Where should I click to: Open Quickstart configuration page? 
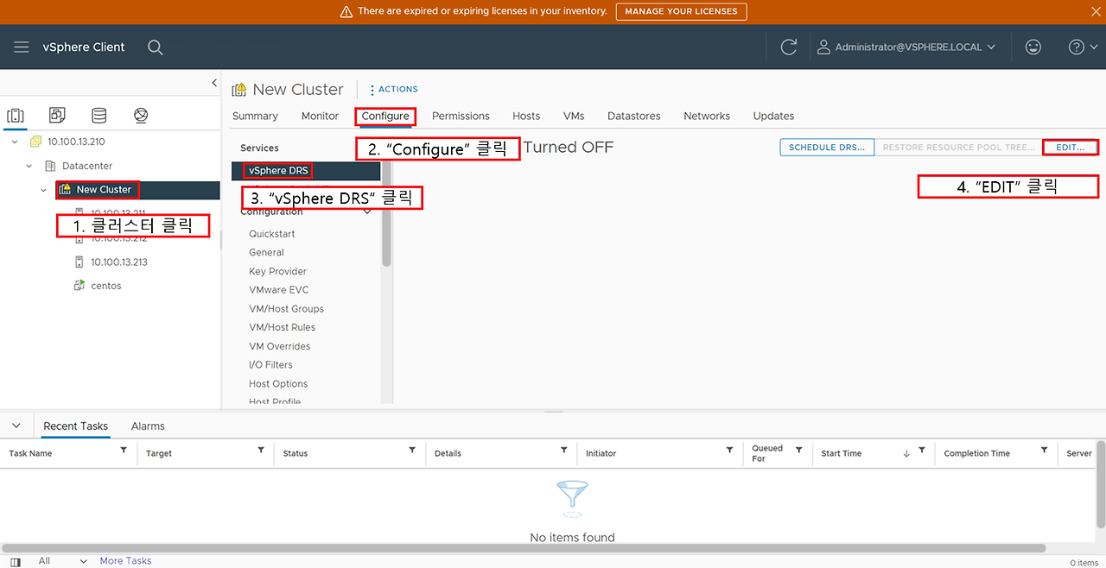[x=272, y=234]
